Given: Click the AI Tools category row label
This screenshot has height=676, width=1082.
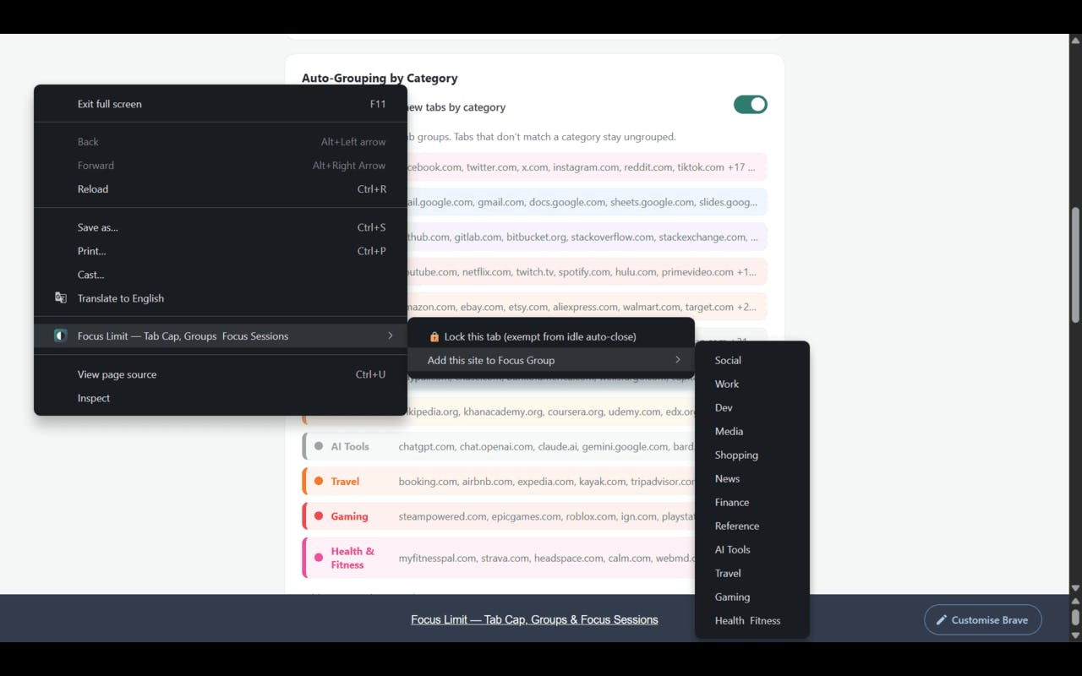Looking at the screenshot, I should pyautogui.click(x=350, y=447).
